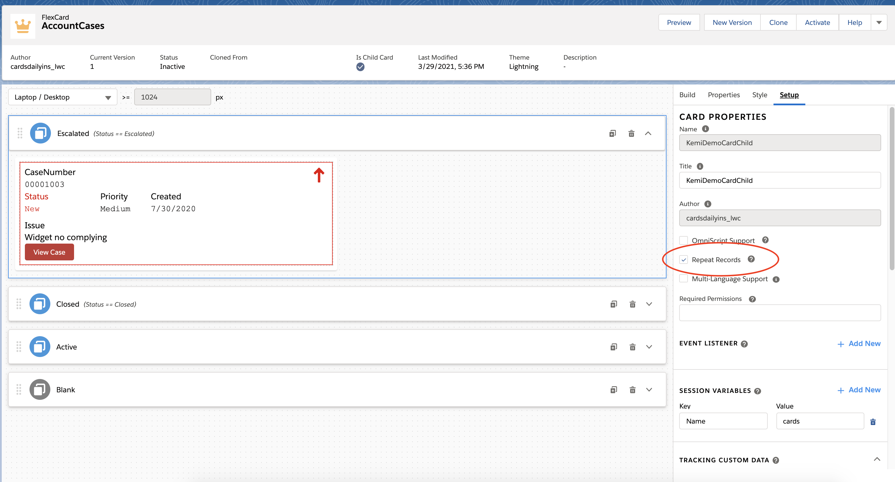Expand the Blank state
Viewport: 895px width, 482px height.
(649, 389)
